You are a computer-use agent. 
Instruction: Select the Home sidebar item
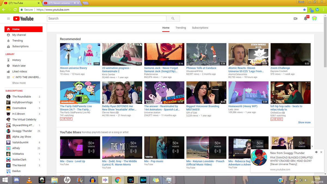tap(23, 29)
